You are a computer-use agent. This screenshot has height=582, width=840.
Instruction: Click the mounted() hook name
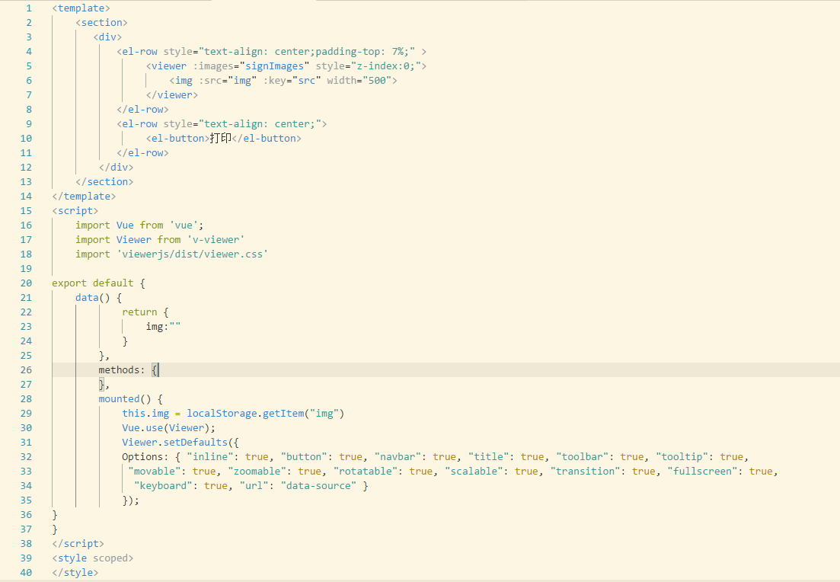[x=119, y=398]
